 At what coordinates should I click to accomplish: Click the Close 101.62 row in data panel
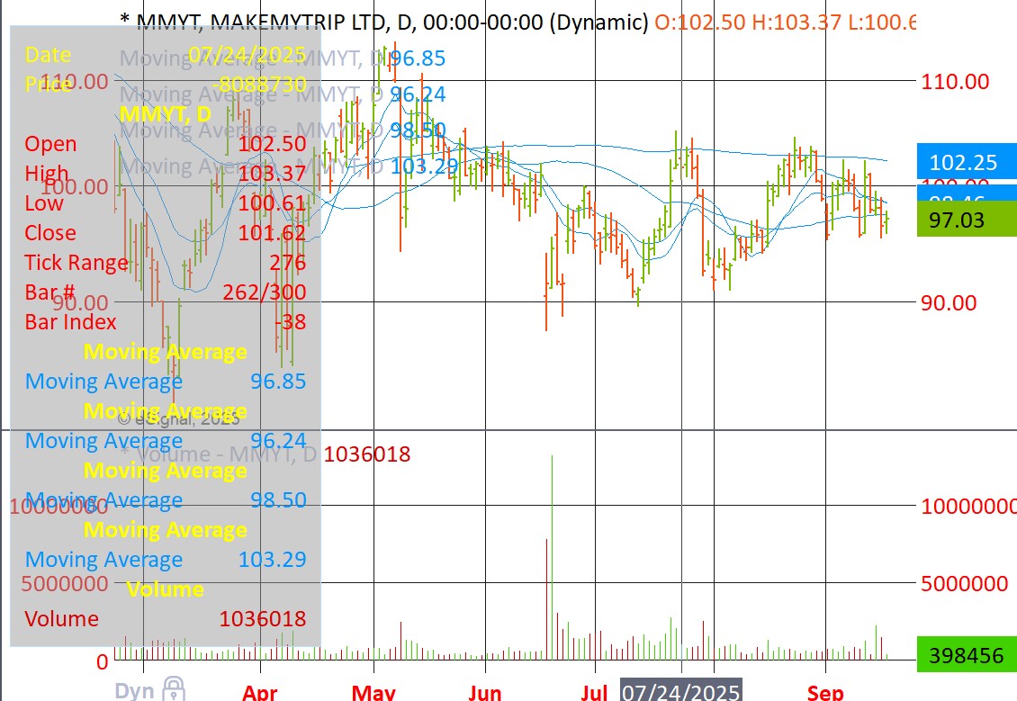pyautogui.click(x=165, y=233)
